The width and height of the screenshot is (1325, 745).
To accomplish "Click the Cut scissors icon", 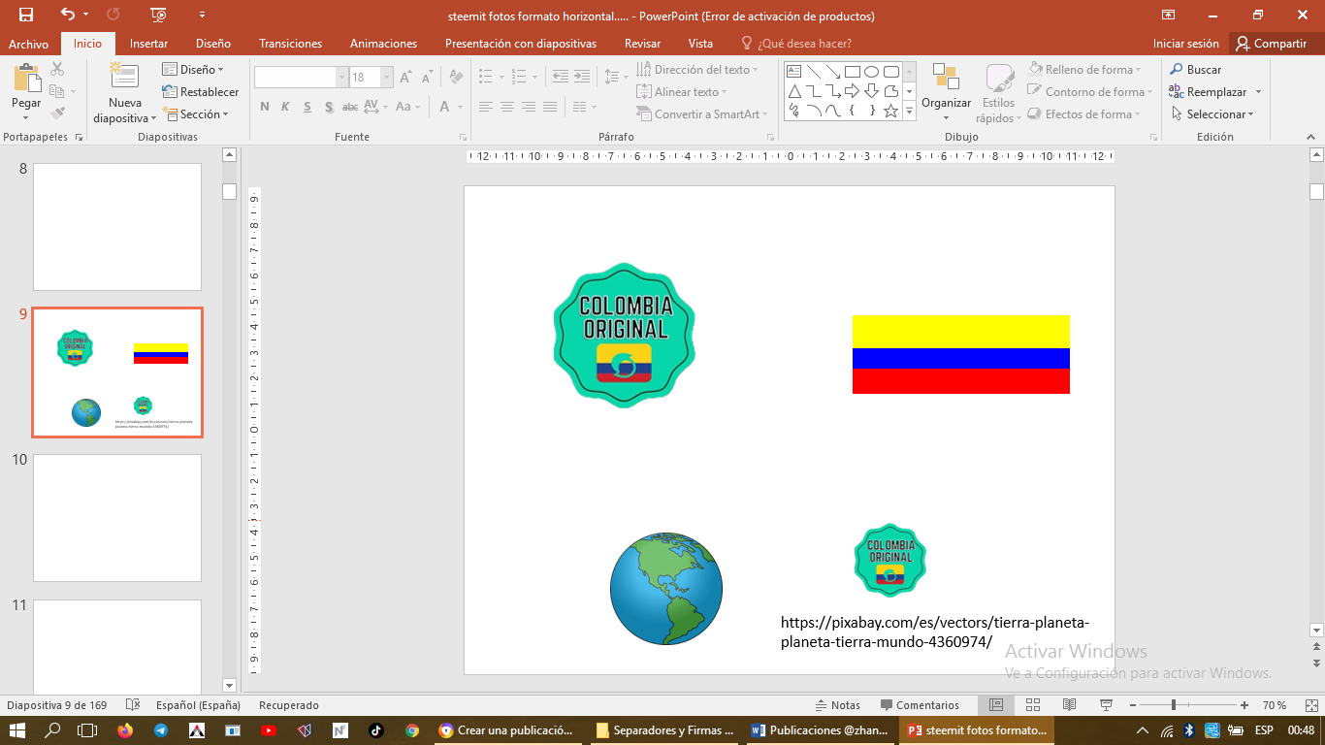I will pos(57,69).
